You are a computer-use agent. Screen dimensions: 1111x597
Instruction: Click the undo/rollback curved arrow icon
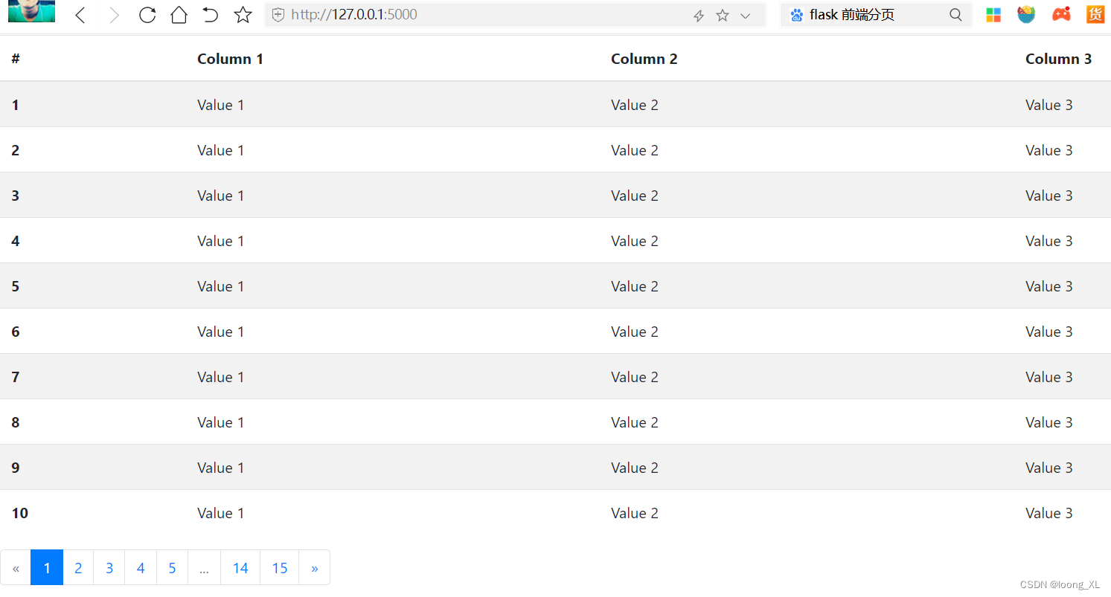(211, 14)
